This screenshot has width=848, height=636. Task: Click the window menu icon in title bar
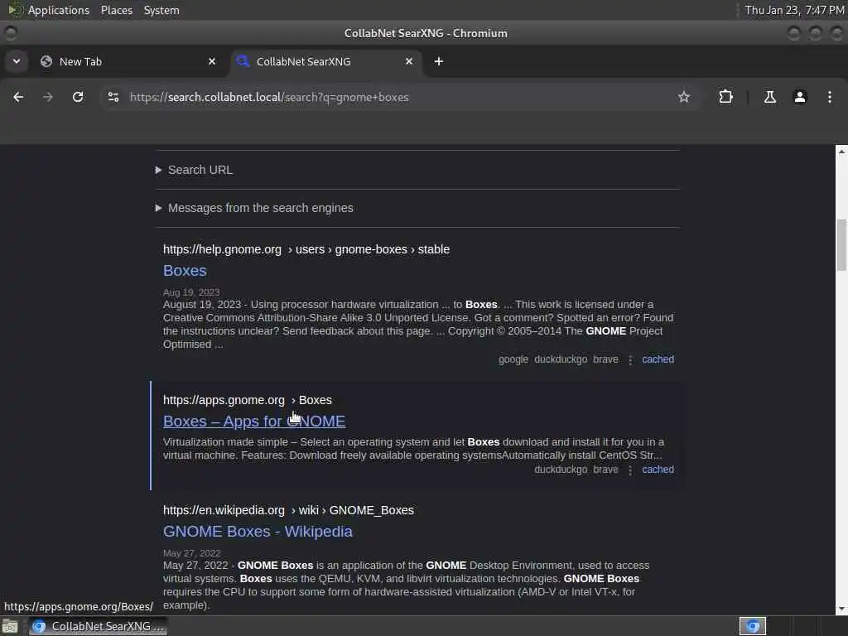click(10, 33)
